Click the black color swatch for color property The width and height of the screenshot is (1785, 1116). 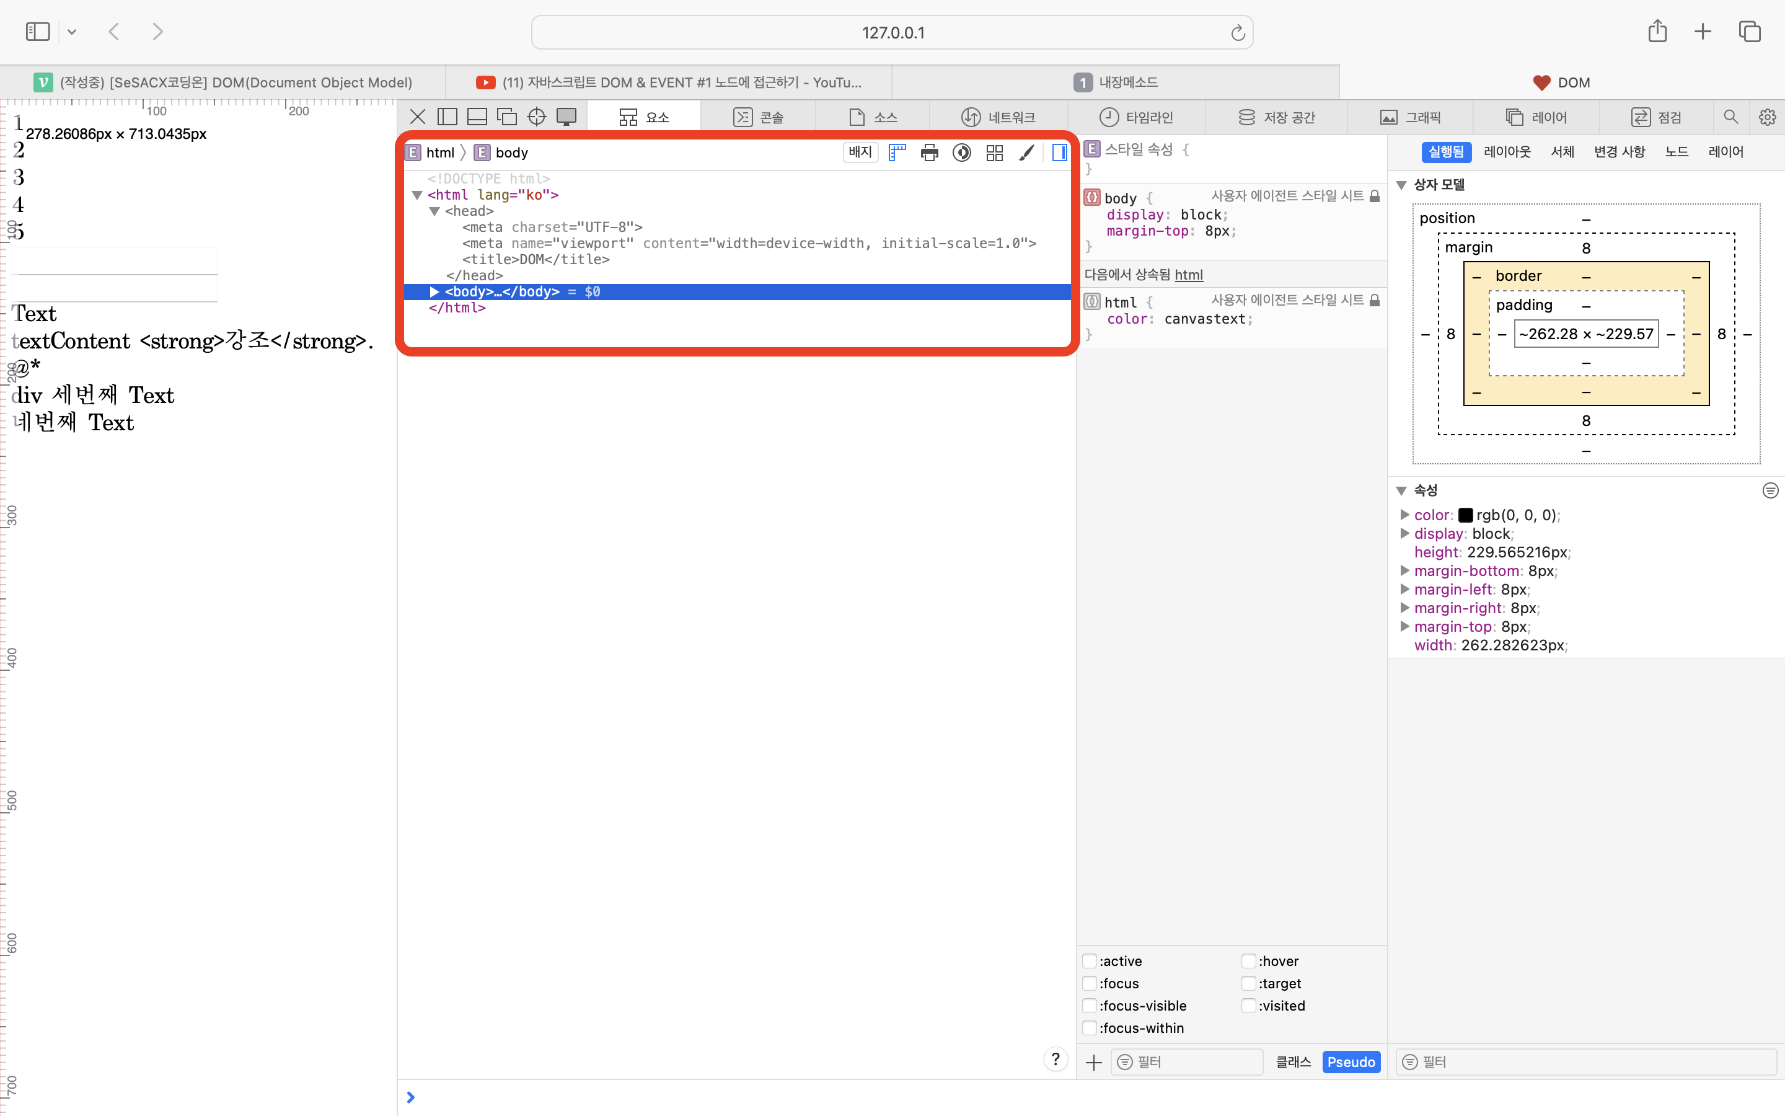[x=1466, y=515]
